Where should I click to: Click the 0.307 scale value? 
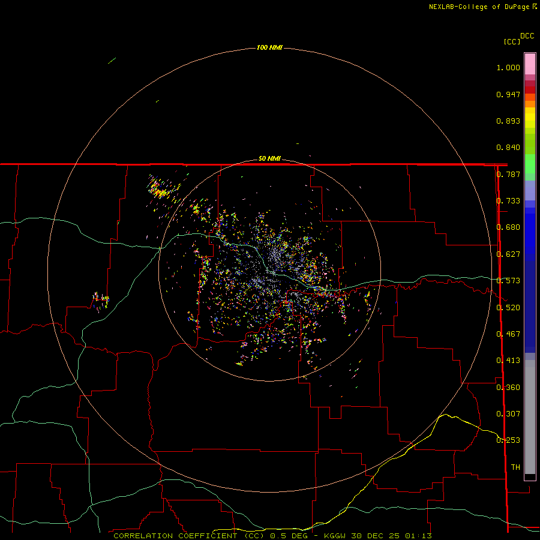click(x=508, y=414)
